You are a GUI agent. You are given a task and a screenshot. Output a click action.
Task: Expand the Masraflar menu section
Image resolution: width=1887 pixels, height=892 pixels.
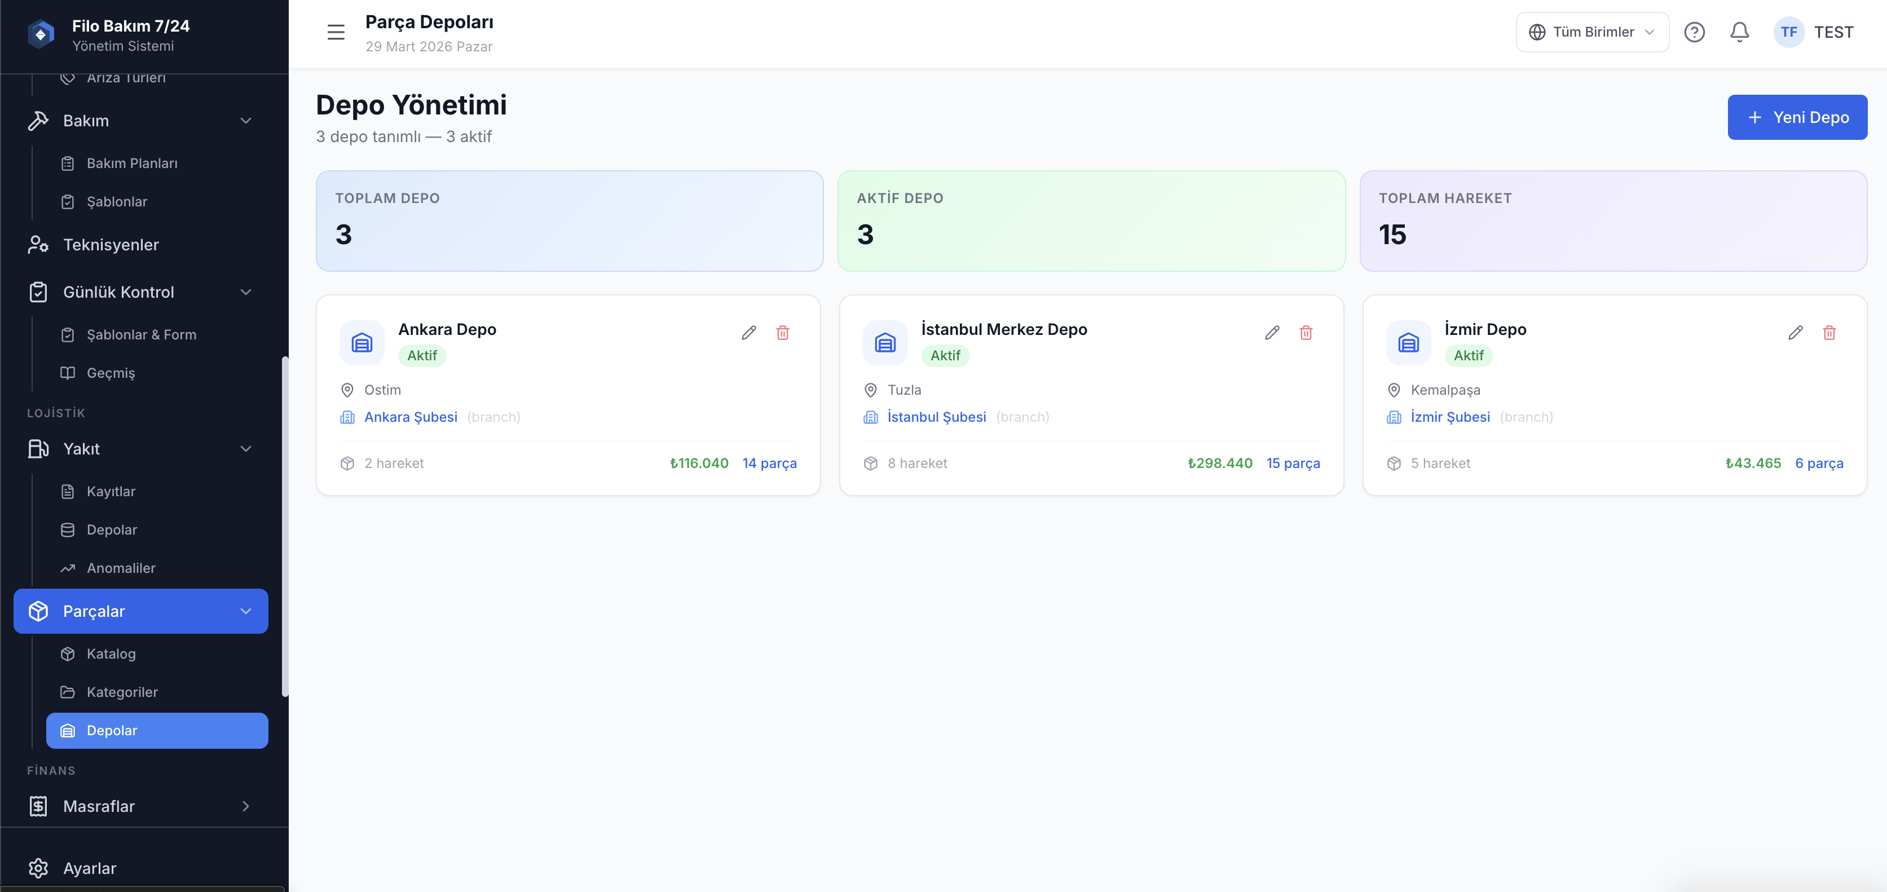pyautogui.click(x=245, y=806)
